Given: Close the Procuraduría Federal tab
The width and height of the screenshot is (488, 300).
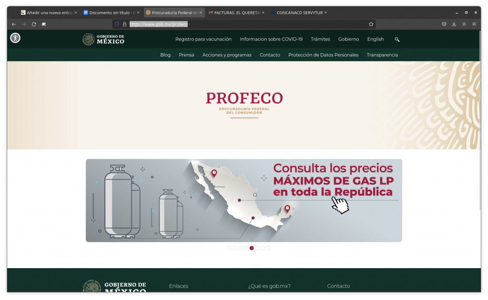Looking at the screenshot, I should (201, 12).
